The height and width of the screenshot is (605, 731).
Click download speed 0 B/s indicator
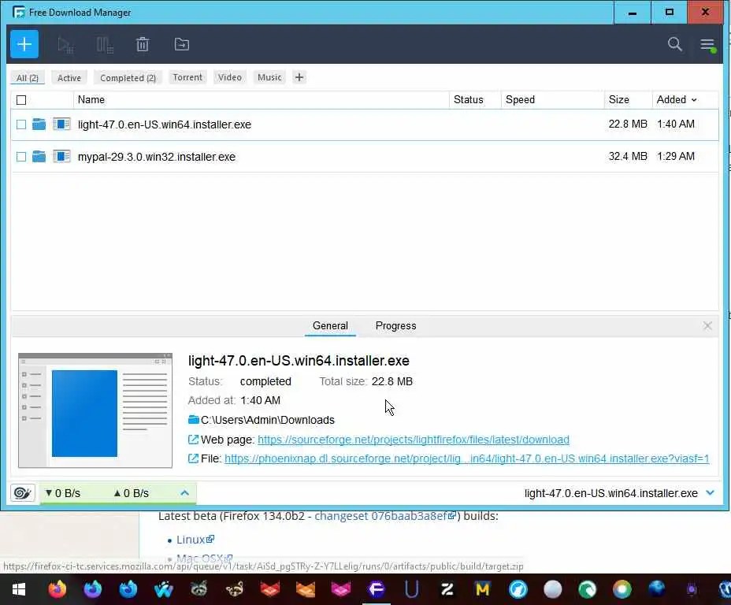pos(62,493)
